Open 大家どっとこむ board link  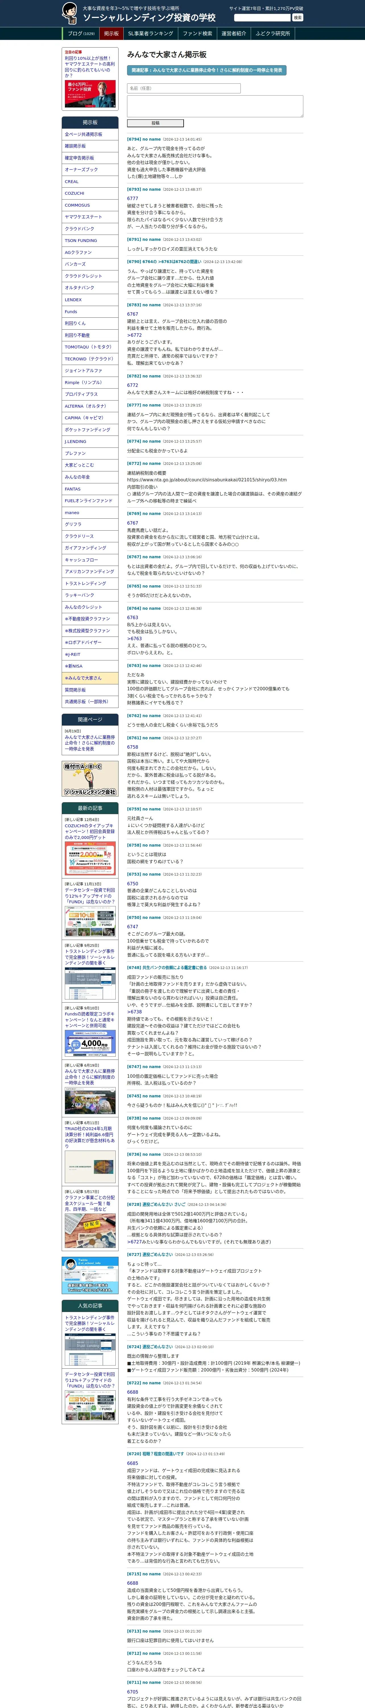coord(90,465)
